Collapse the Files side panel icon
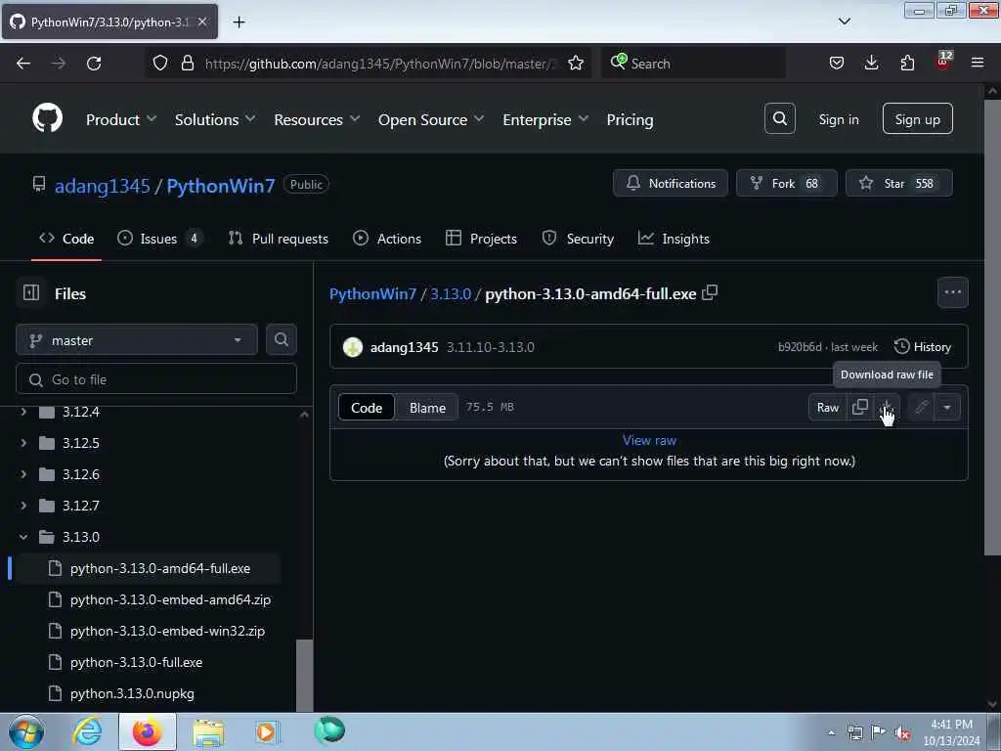Viewport: 1001px width, 751px height. pos(30,292)
